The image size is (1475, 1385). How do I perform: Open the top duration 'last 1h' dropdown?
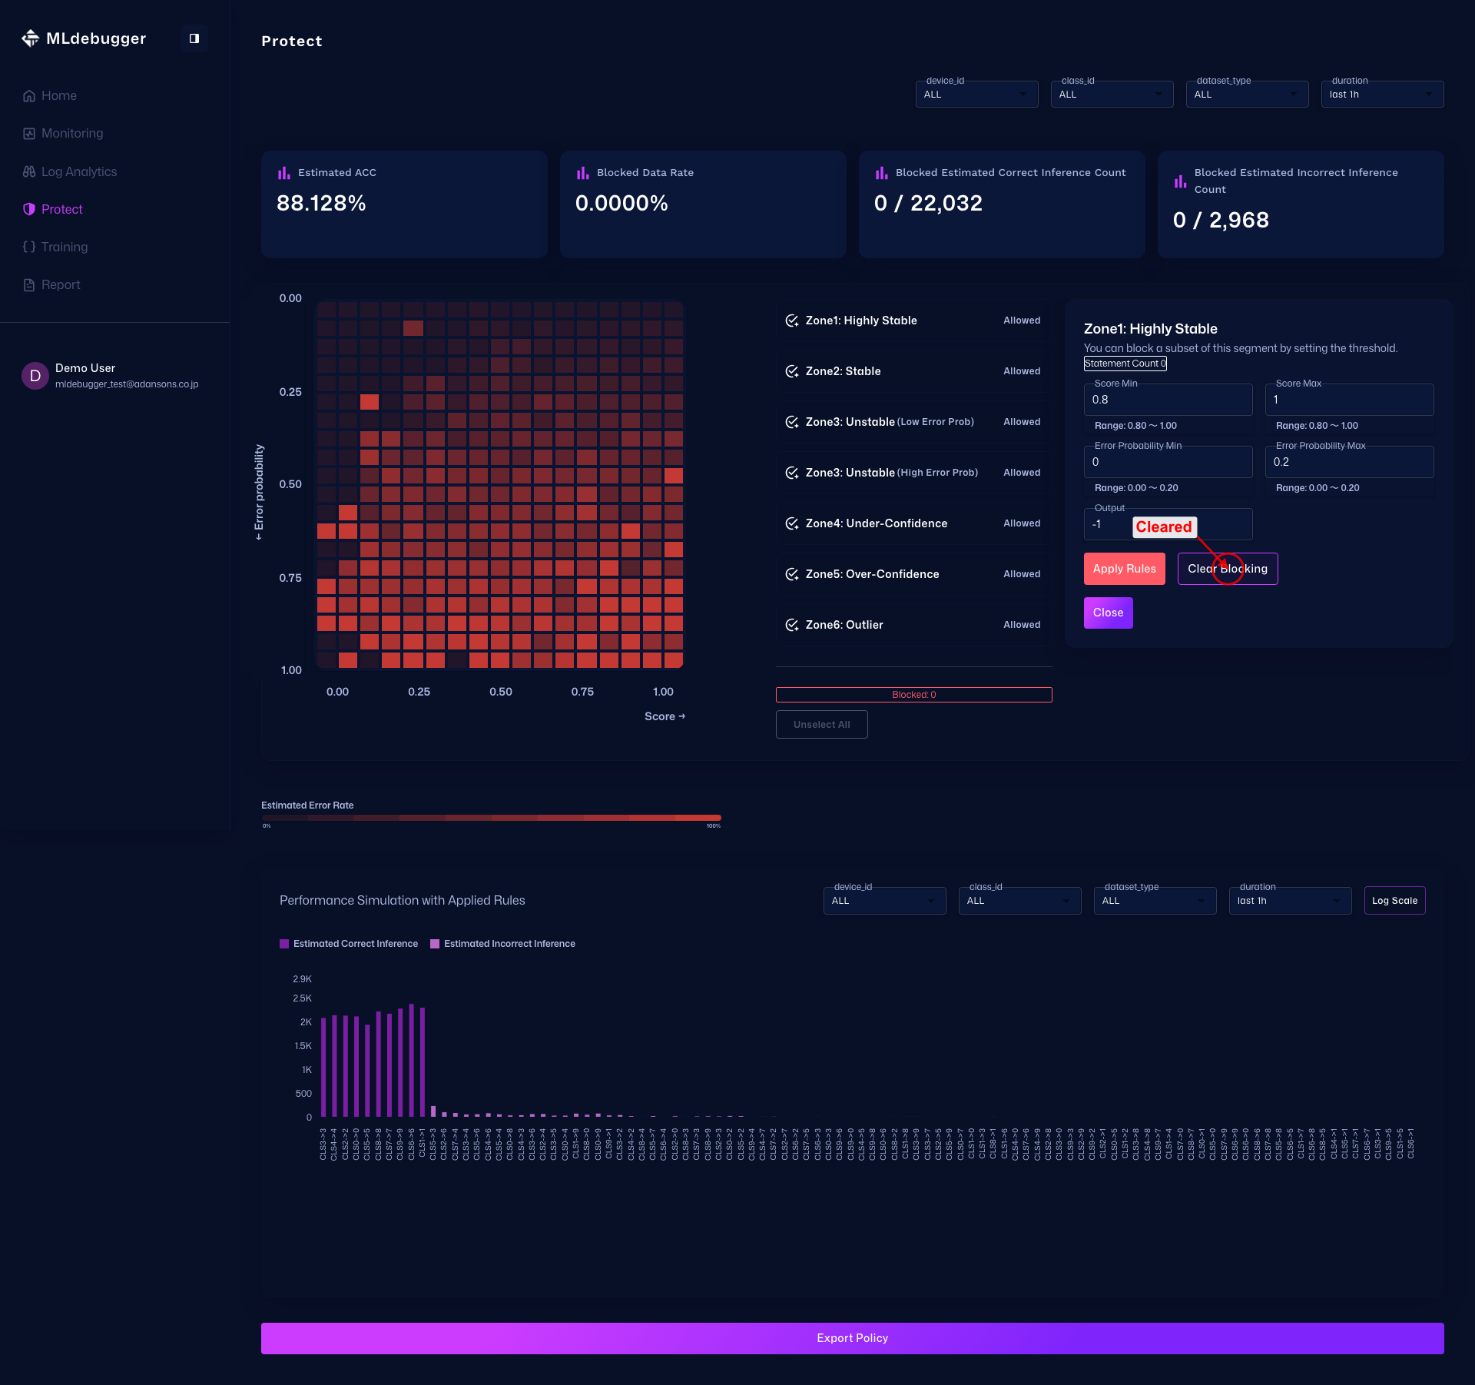[1381, 95]
